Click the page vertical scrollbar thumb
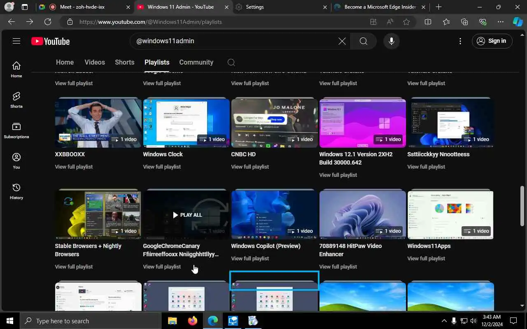 522,206
